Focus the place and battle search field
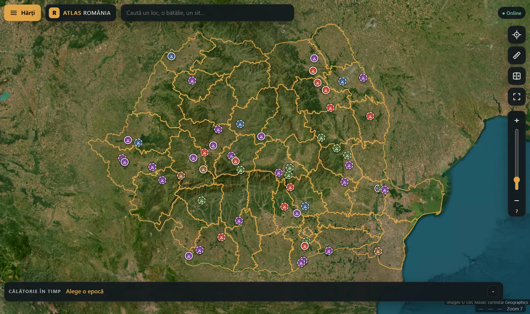 207,13
